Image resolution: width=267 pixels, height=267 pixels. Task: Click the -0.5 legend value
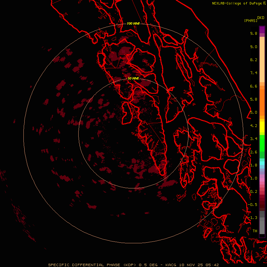(x=252, y=205)
